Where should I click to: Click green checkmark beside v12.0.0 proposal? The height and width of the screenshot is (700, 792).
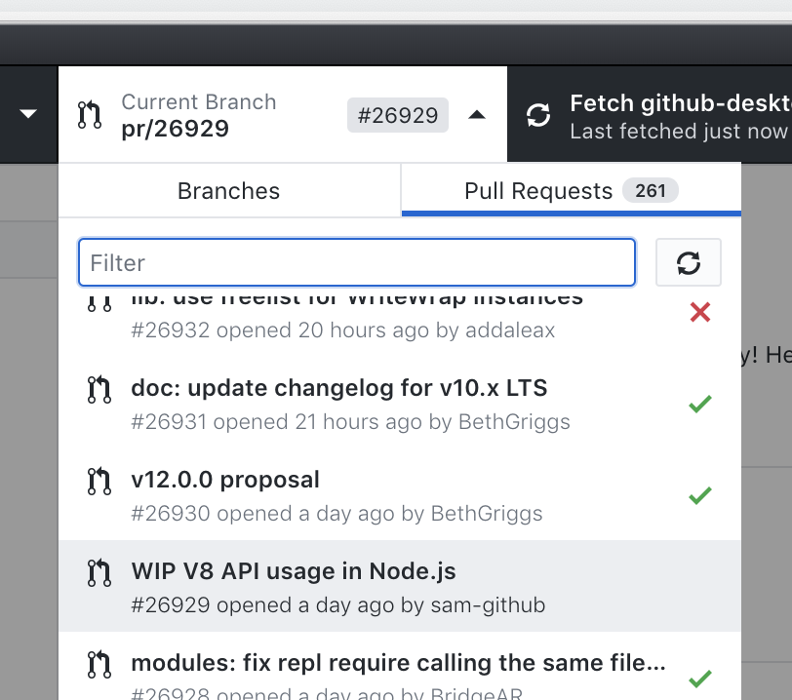point(699,495)
